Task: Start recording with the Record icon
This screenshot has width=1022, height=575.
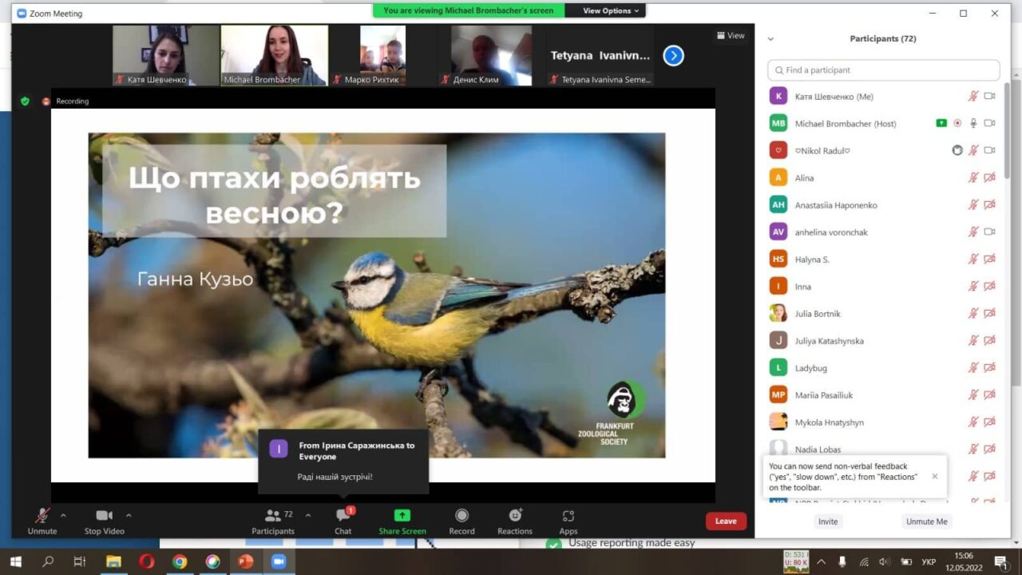Action: point(461,516)
